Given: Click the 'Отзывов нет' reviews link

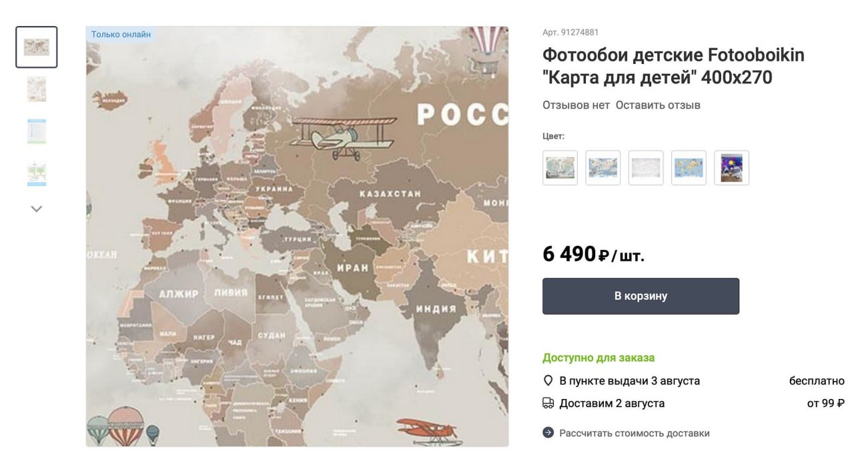Looking at the screenshot, I should (576, 105).
